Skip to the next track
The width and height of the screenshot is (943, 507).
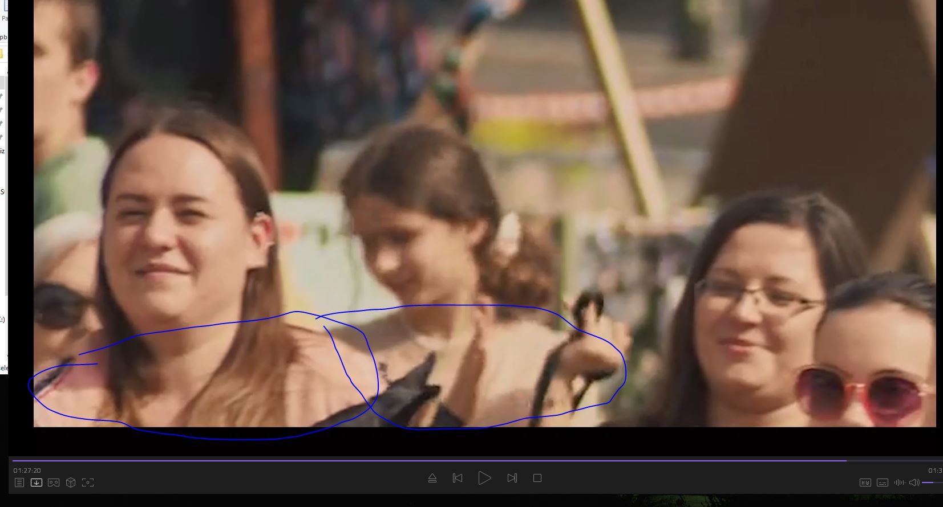click(x=512, y=478)
